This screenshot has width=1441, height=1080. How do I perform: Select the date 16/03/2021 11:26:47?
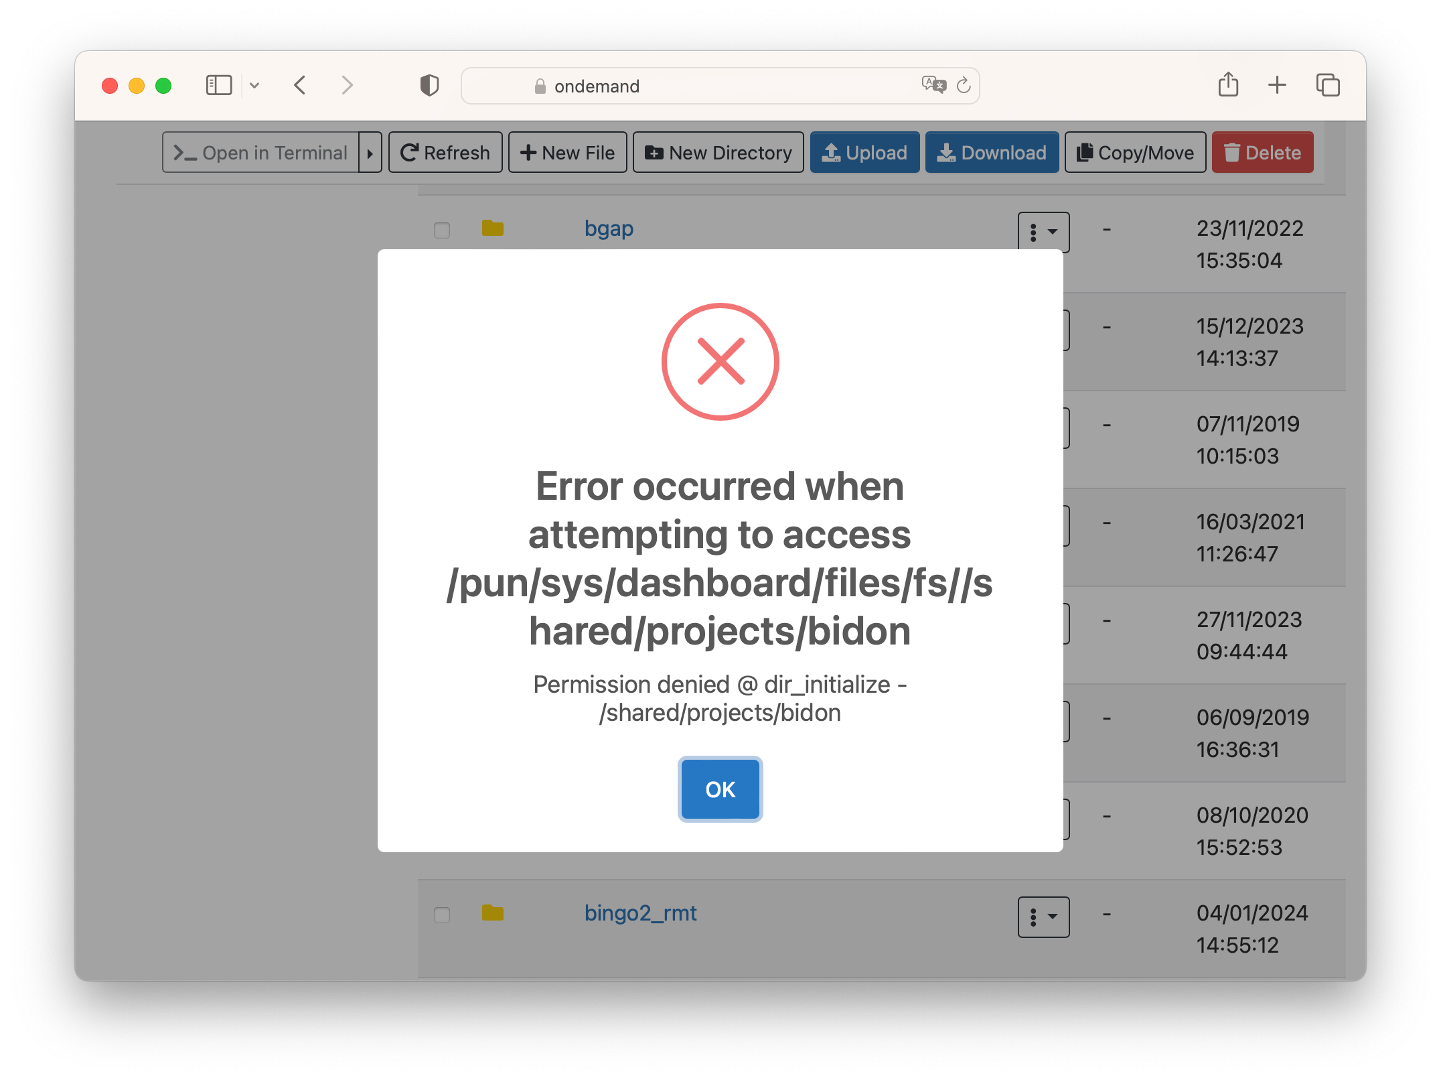click(1250, 538)
